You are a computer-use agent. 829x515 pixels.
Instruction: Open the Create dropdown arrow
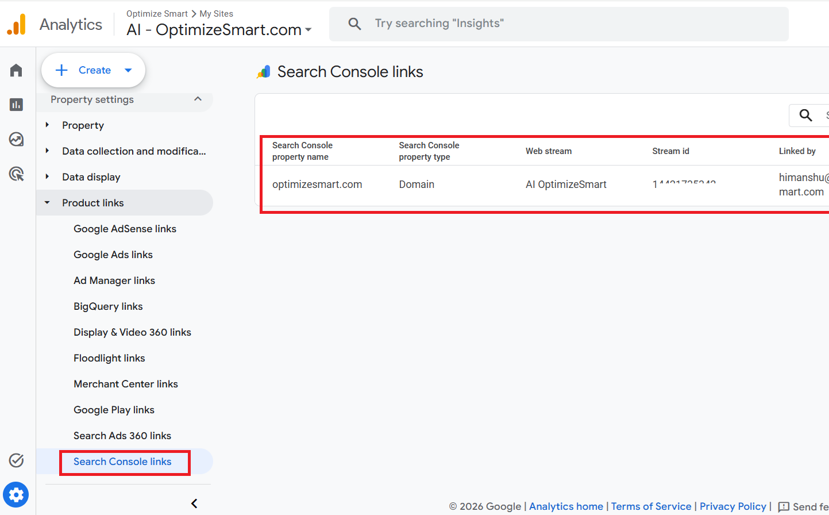coord(128,70)
